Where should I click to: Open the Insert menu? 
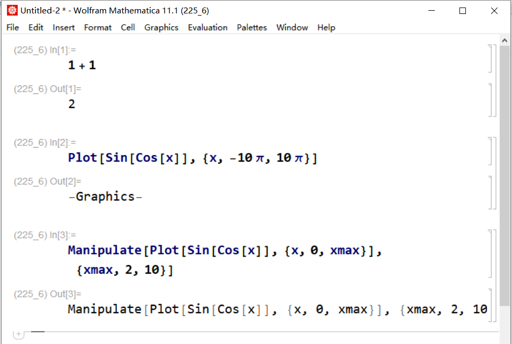click(64, 27)
